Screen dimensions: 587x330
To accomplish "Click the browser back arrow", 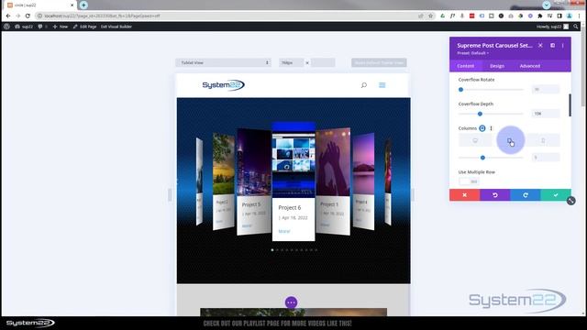I will tap(8, 16).
